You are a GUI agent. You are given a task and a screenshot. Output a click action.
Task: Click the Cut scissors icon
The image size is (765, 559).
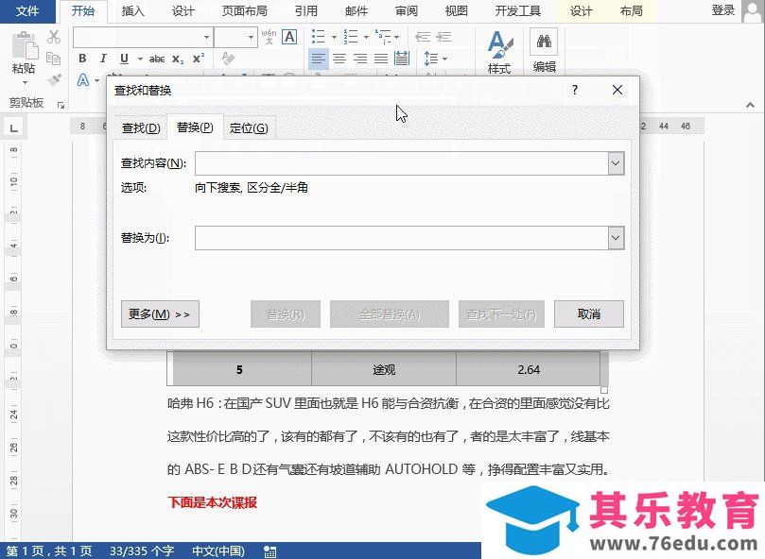[x=54, y=37]
